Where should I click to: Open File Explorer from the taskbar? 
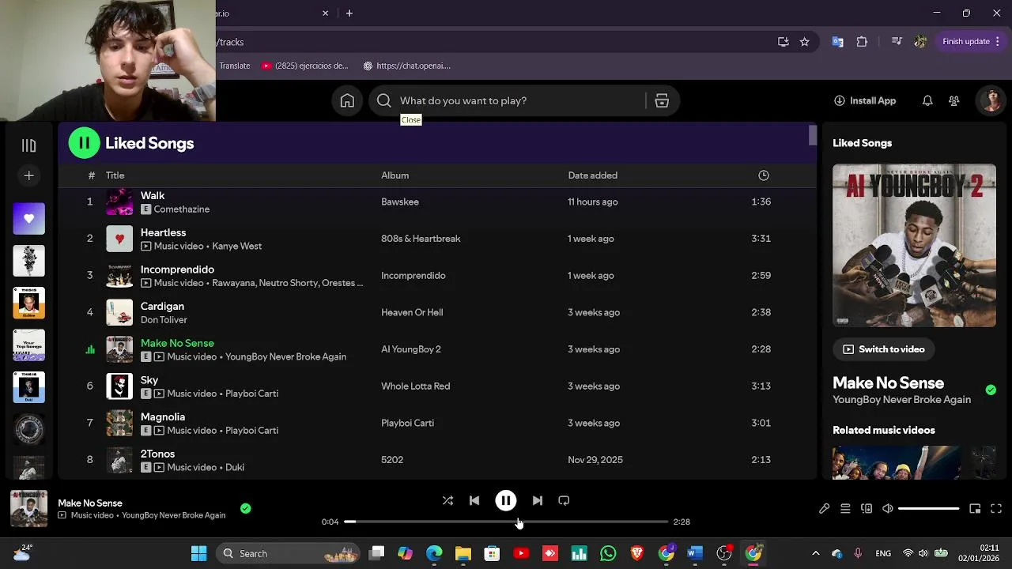click(463, 553)
